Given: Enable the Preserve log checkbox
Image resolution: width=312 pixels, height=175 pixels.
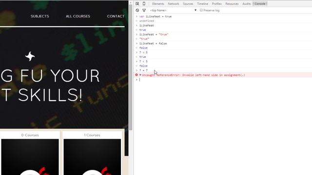Looking at the screenshot, I should click(201, 10).
